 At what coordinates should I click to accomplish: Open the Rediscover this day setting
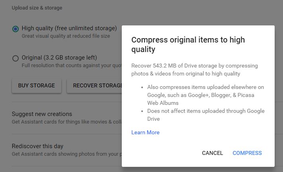pos(67,150)
